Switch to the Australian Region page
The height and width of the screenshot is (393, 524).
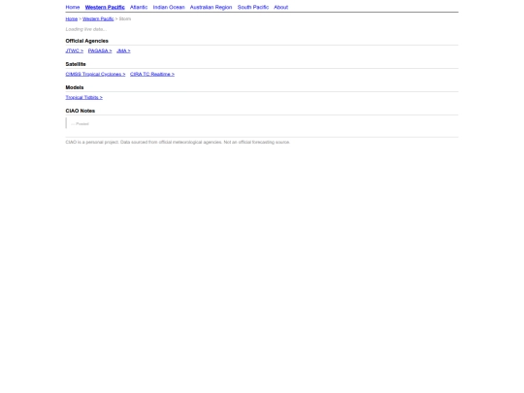[x=211, y=7]
